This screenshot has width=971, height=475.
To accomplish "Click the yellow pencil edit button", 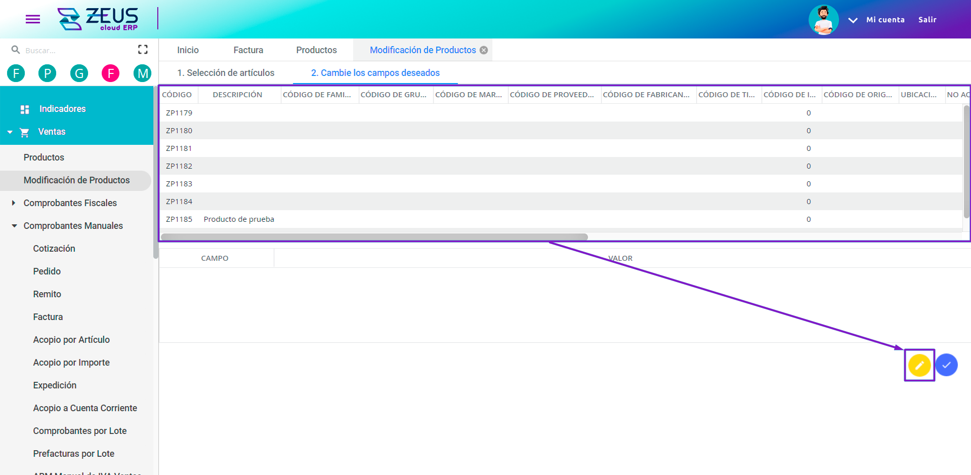I will point(919,365).
